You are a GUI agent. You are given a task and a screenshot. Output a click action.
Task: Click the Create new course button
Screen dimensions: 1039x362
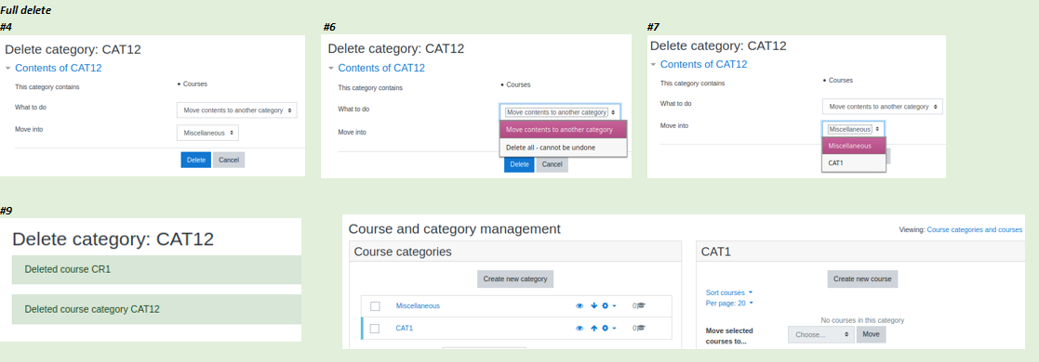[862, 278]
